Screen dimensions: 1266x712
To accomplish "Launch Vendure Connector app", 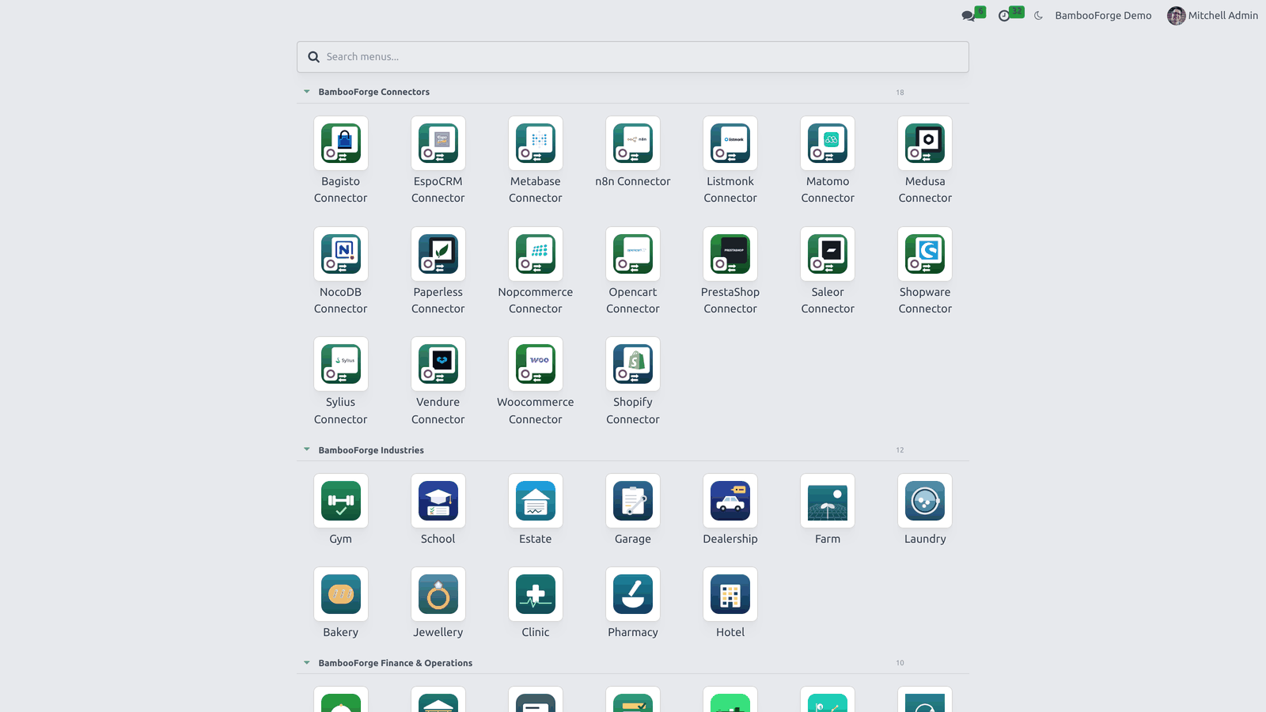I will tap(438, 364).
